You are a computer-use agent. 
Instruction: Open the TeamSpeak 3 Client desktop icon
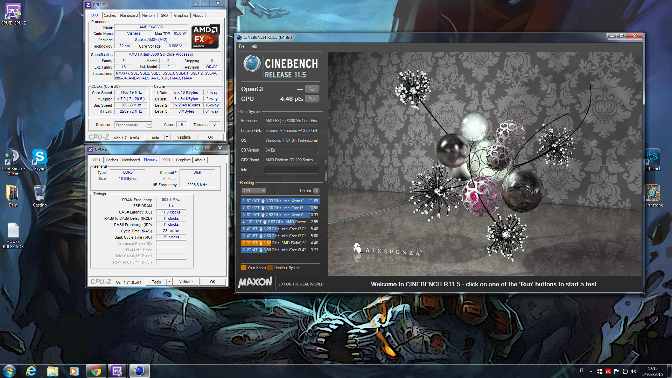click(x=13, y=162)
